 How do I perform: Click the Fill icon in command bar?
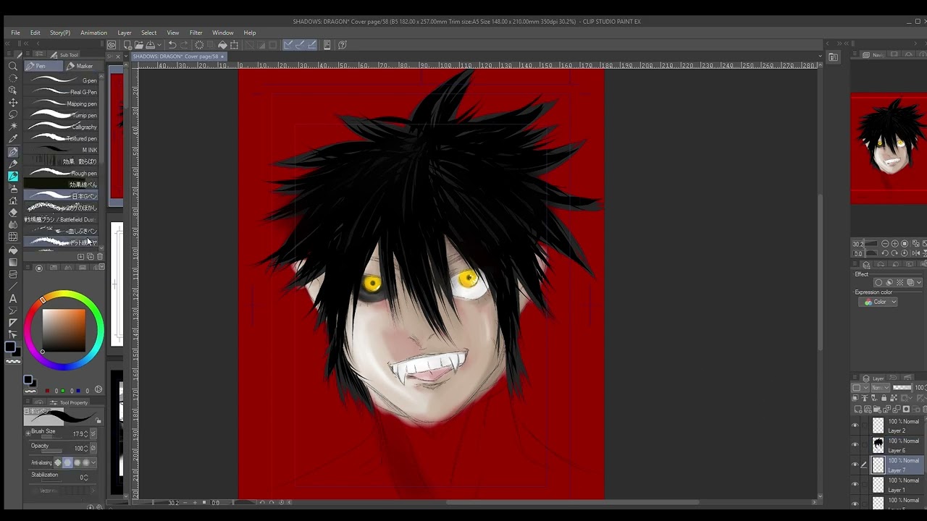(x=222, y=45)
